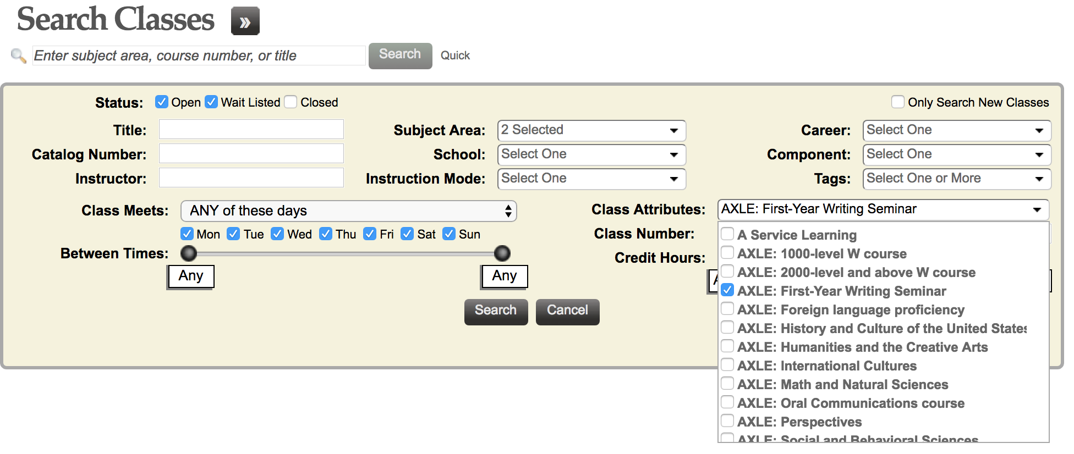Select AXLE: Perspectives attribute option

pos(727,421)
